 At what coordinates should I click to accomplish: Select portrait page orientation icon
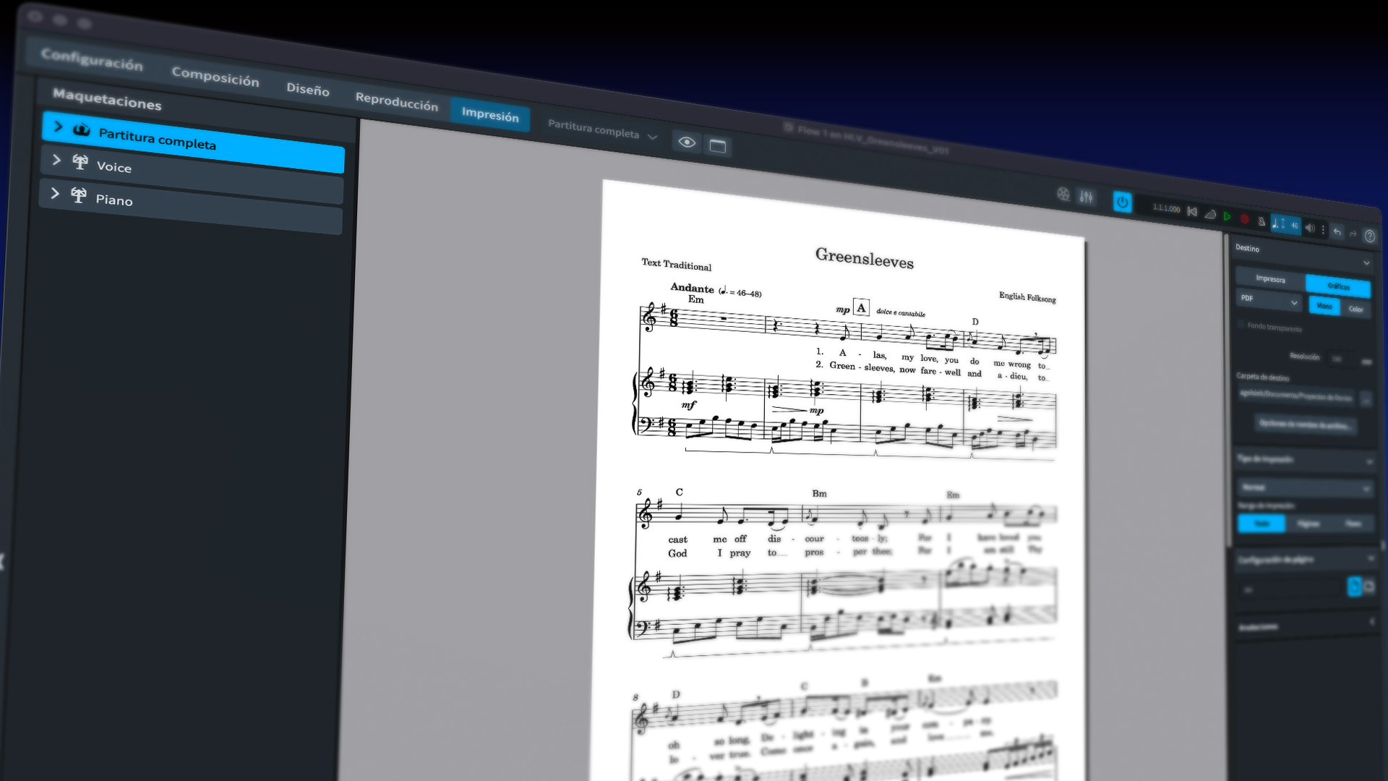tap(1354, 586)
